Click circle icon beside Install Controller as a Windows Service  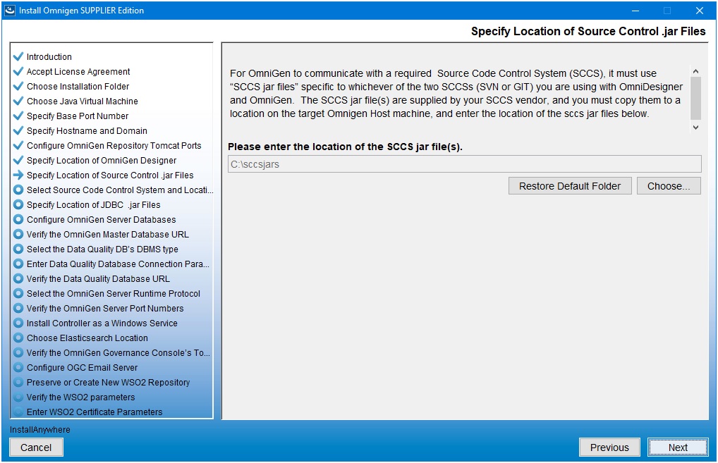pos(18,323)
